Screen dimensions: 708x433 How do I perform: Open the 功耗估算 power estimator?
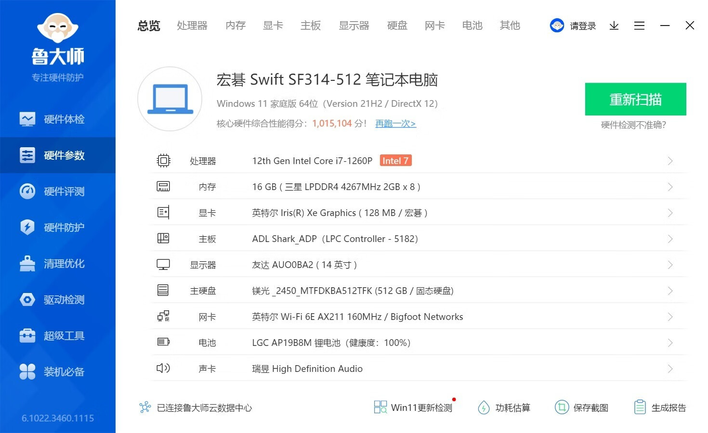(x=504, y=408)
